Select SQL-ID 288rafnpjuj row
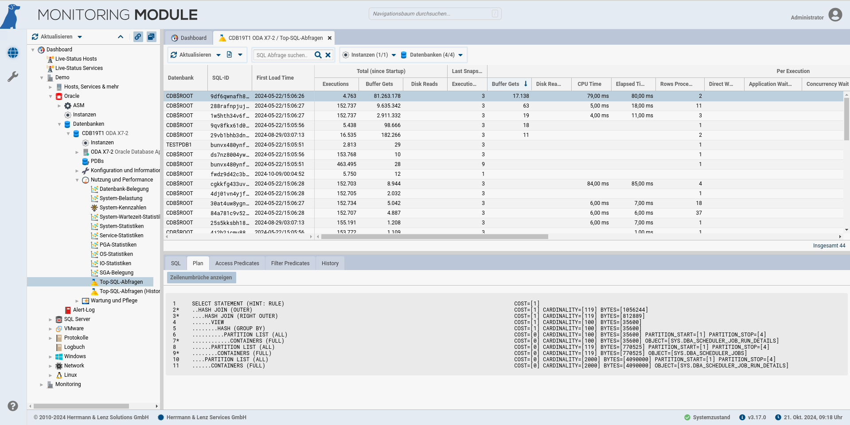 (x=503, y=106)
